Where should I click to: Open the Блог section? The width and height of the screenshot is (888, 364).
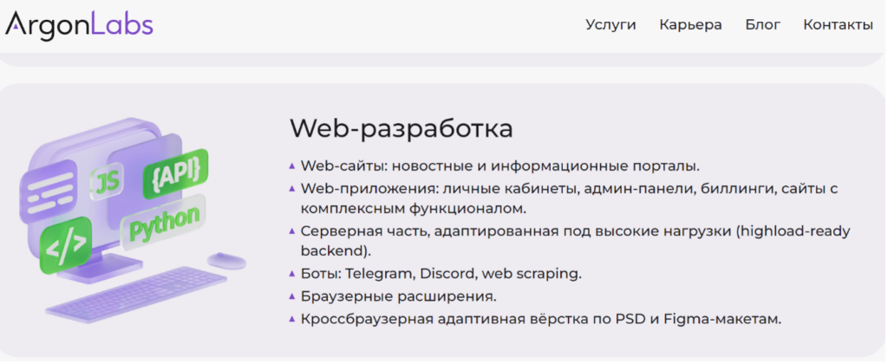(762, 25)
